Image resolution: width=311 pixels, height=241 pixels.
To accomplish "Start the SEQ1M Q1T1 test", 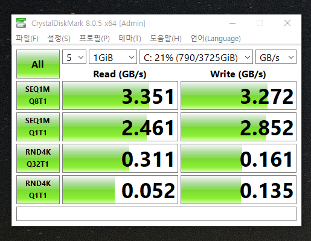I will click(38, 127).
